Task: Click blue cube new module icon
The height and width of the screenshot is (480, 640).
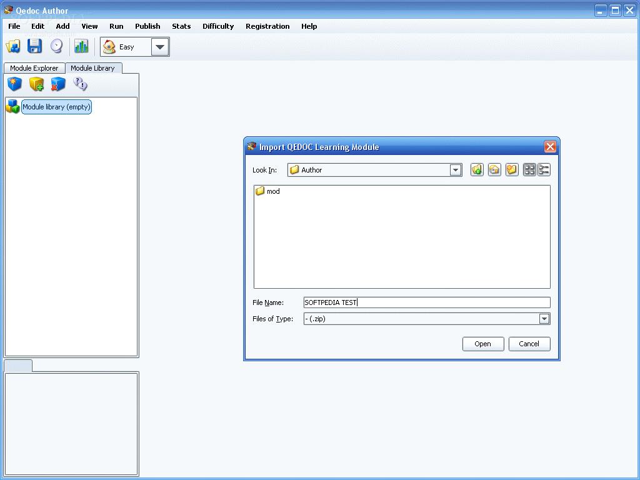Action: click(15, 84)
